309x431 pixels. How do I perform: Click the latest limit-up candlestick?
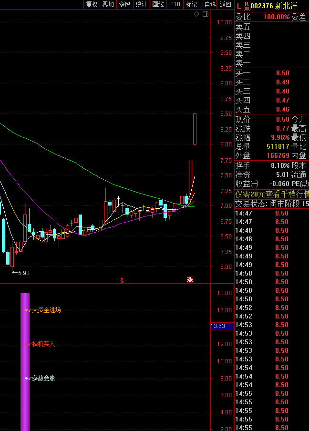click(x=195, y=129)
